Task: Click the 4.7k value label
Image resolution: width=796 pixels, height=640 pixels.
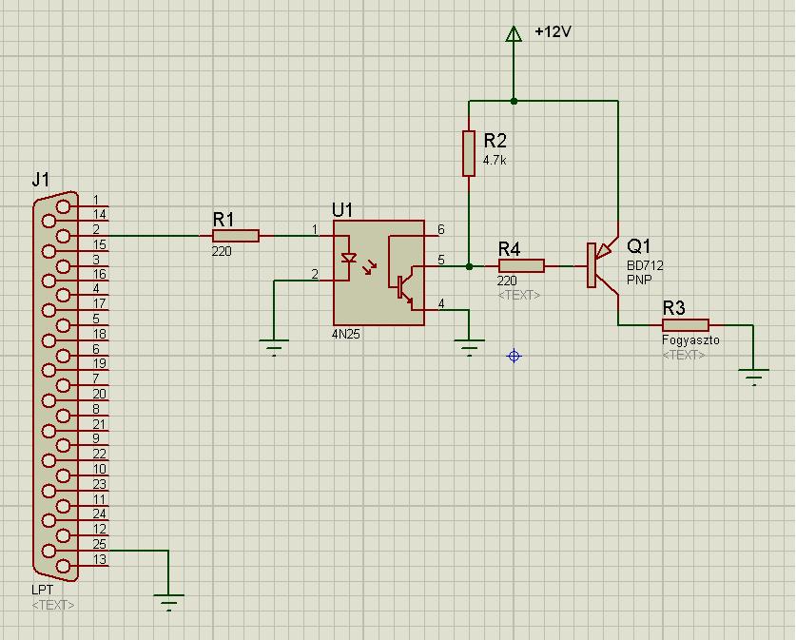Action: [495, 161]
